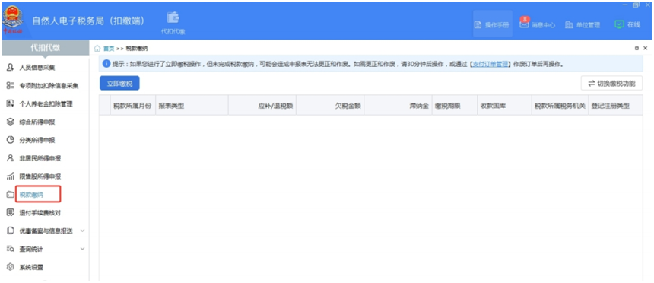Click the gear icon beside 系统设置

click(x=11, y=267)
